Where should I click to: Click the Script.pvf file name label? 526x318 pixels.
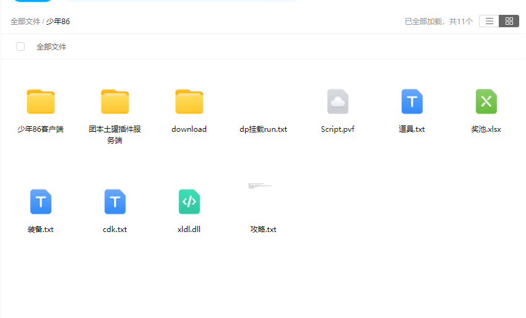338,129
